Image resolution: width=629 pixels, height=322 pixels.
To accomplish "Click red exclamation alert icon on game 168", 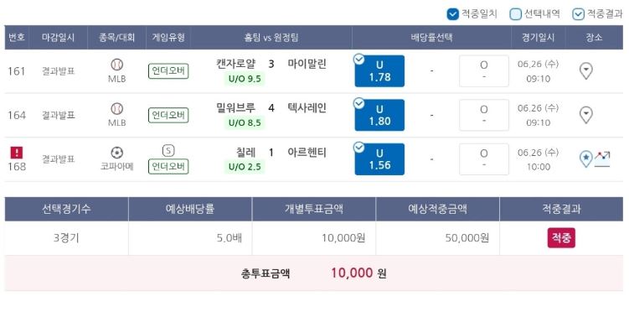I will pyautogui.click(x=17, y=153).
